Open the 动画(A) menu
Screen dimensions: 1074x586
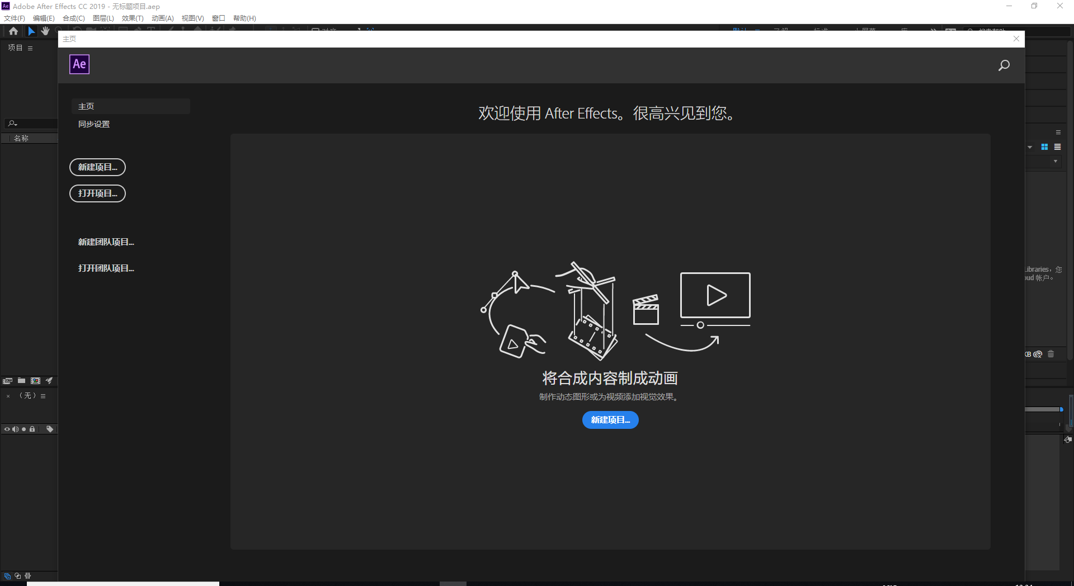point(163,18)
